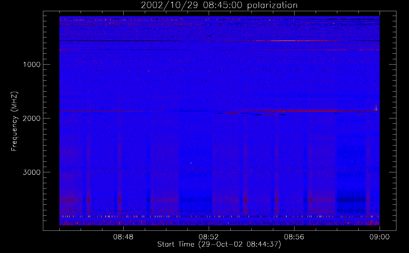Click the 2000 frequency tick label
Screen dimensions: 409x253
click(32, 118)
